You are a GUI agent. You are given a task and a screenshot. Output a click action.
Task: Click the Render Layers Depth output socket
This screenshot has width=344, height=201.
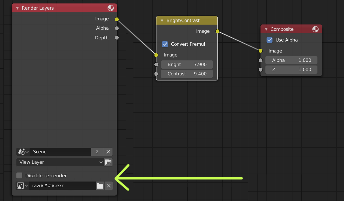point(117,38)
